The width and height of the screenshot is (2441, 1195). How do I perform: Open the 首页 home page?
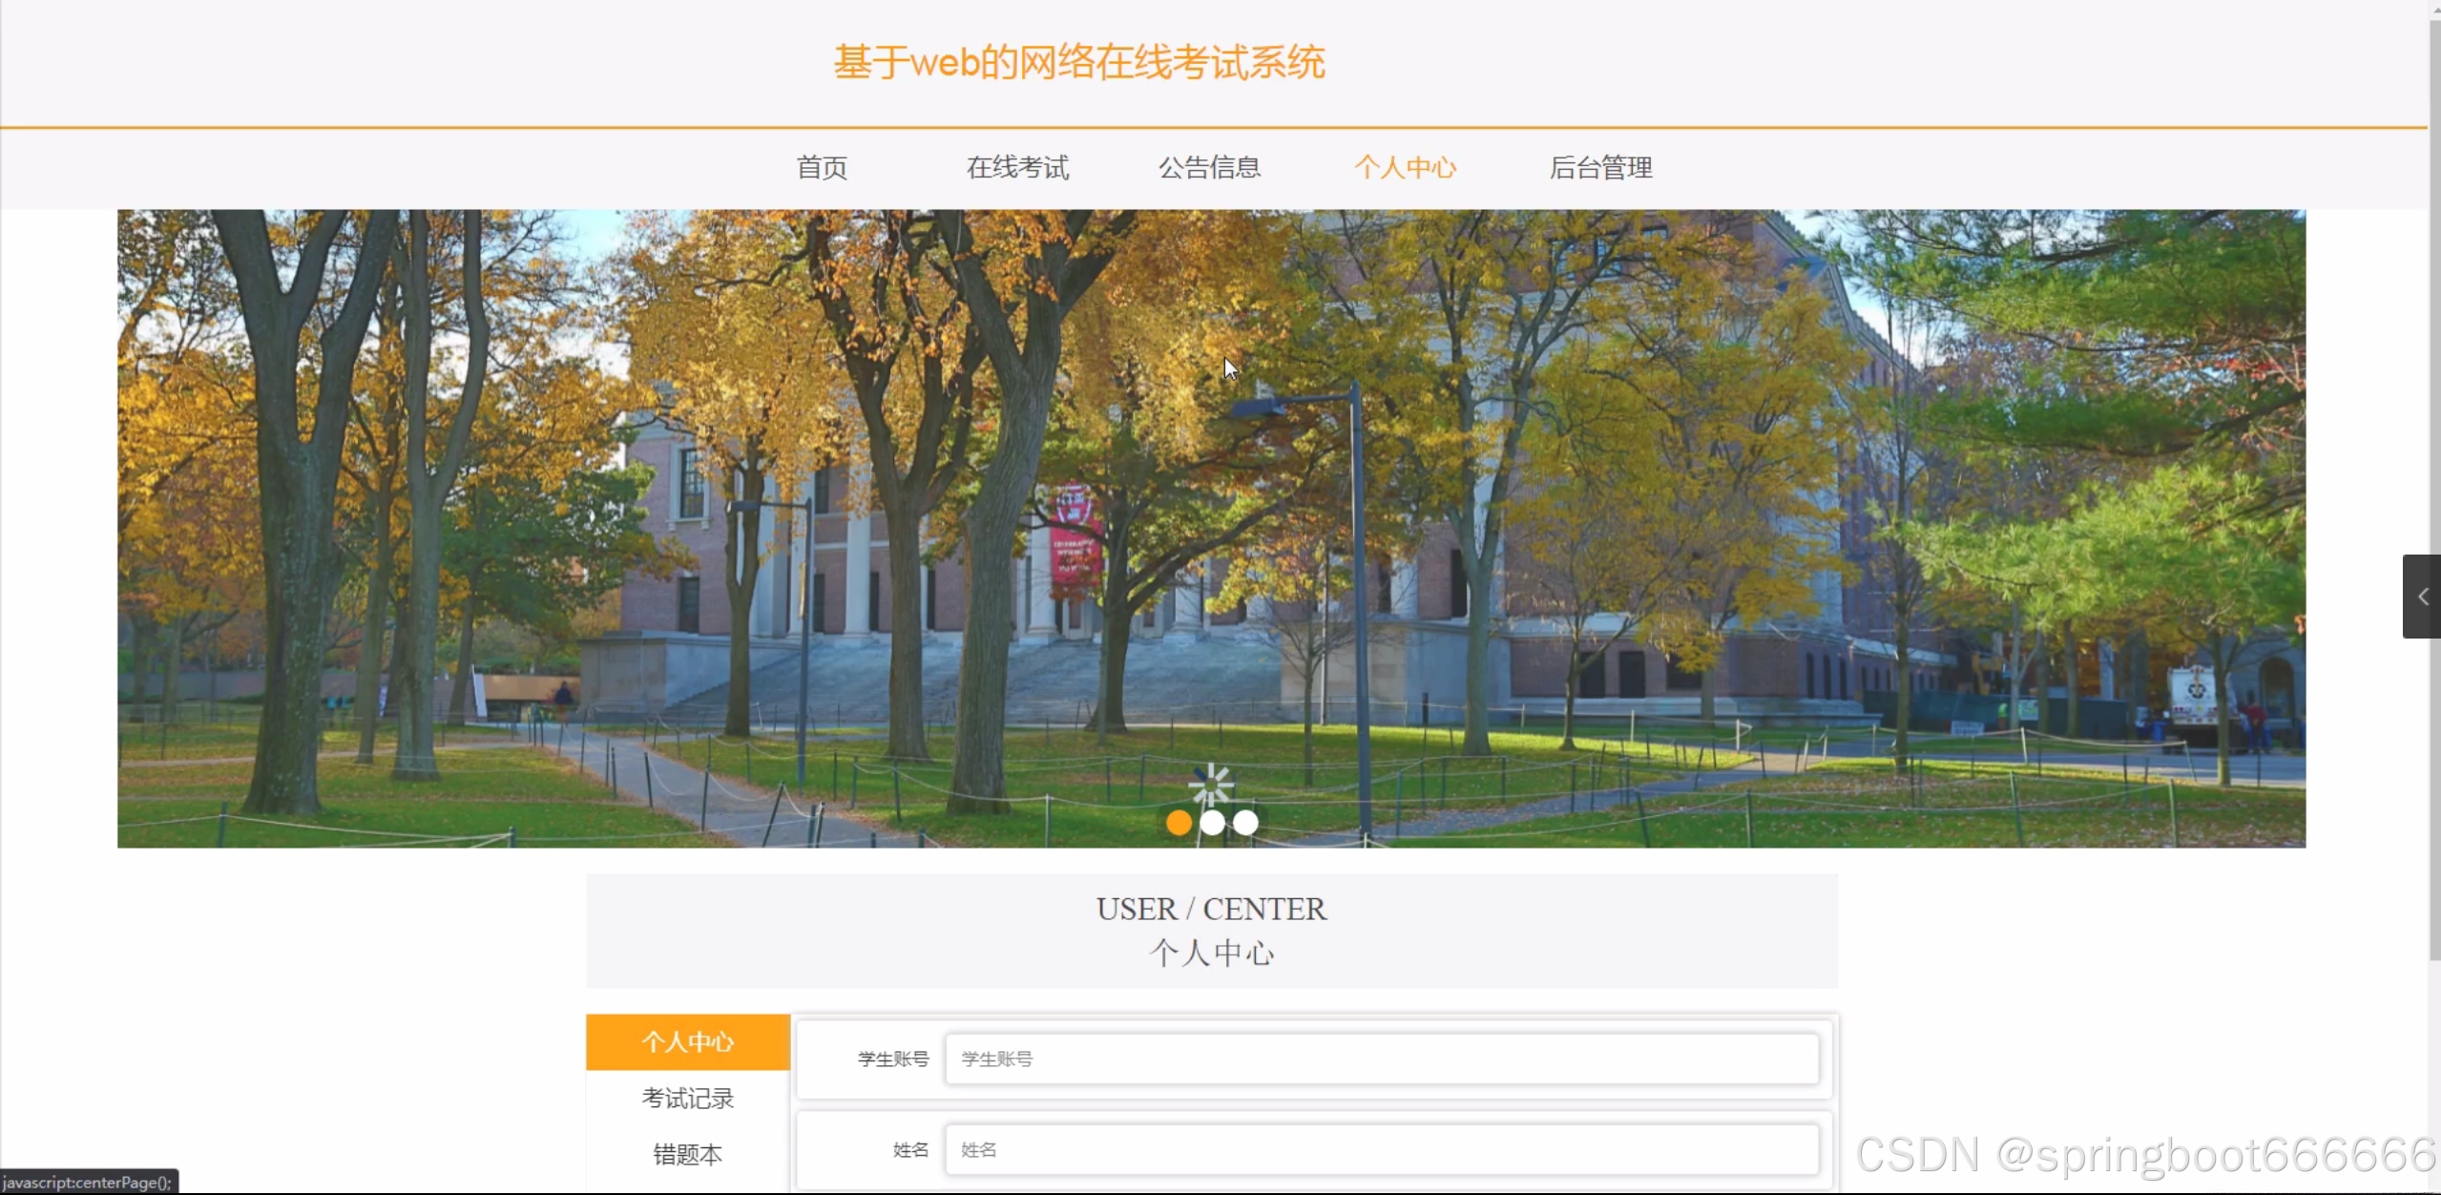pyautogui.click(x=822, y=168)
